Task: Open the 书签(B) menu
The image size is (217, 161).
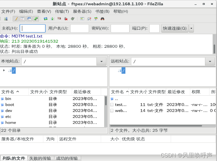Action: (x=102, y=11)
